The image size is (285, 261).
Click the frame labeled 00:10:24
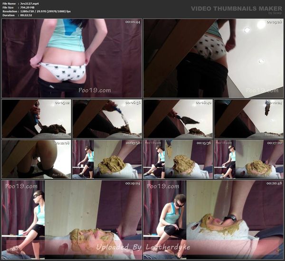click(x=248, y=119)
